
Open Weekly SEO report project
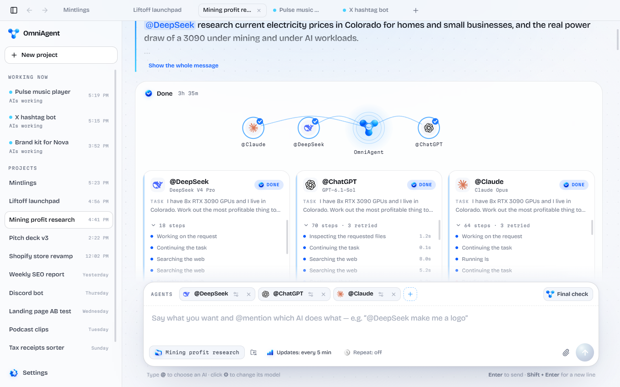(59, 275)
